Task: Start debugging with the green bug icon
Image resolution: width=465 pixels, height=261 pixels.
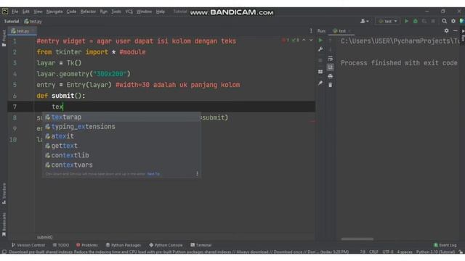Action: click(x=415, y=21)
